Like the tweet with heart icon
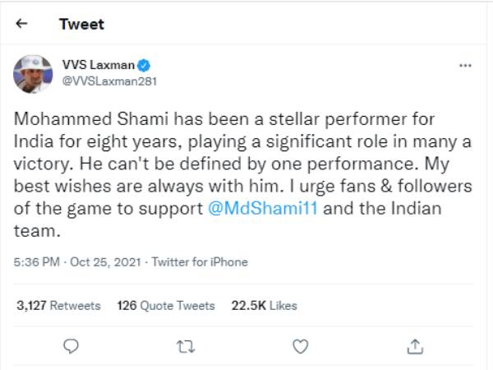This screenshot has height=370, width=493. 300,344
